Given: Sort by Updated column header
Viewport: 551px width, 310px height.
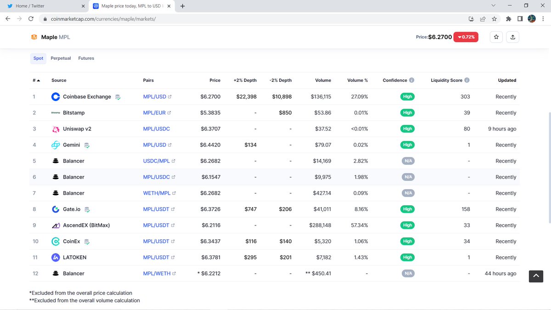Looking at the screenshot, I should (x=507, y=80).
